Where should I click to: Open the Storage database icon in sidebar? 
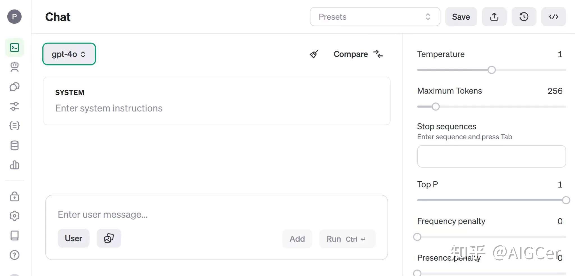15,145
